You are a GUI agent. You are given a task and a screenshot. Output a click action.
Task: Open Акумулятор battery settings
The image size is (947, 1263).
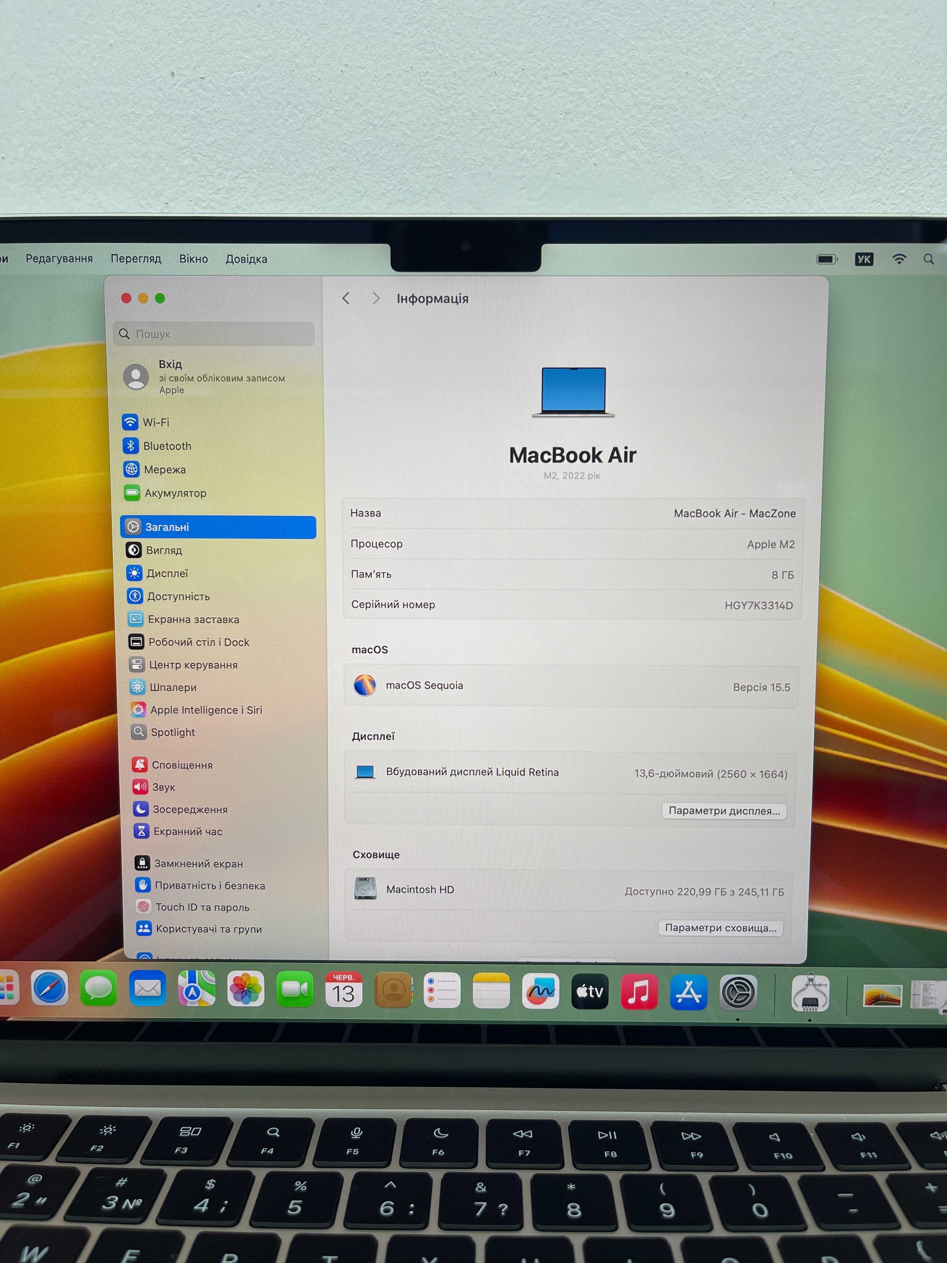click(165, 493)
